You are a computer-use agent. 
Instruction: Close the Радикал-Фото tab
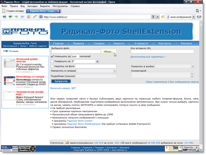coord(58,11)
